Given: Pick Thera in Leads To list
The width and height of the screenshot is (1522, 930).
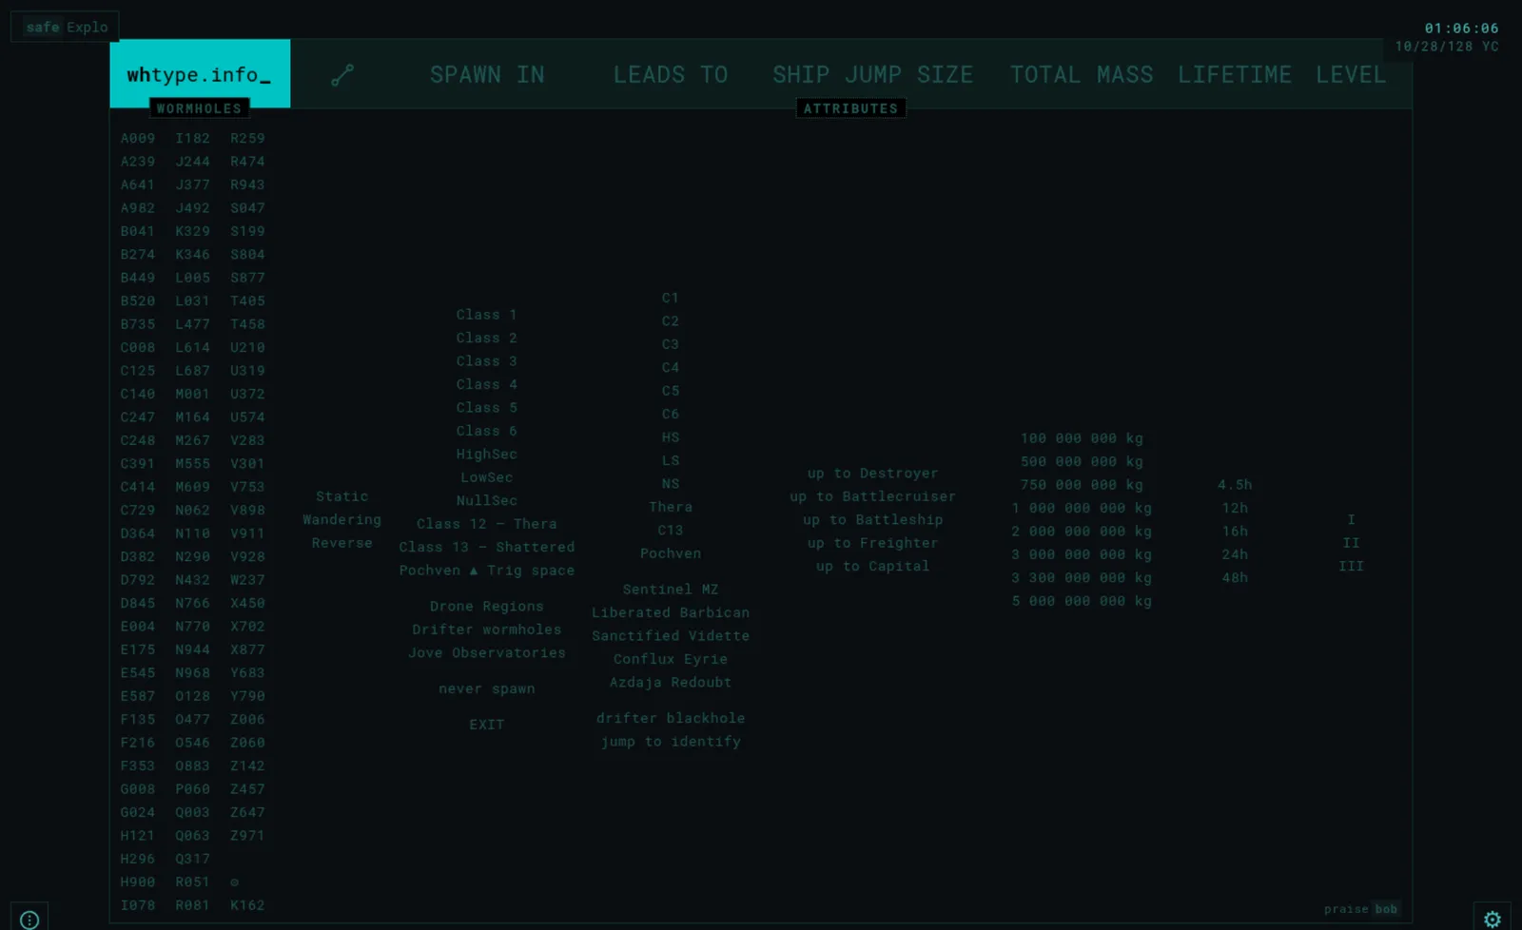Looking at the screenshot, I should point(671,507).
